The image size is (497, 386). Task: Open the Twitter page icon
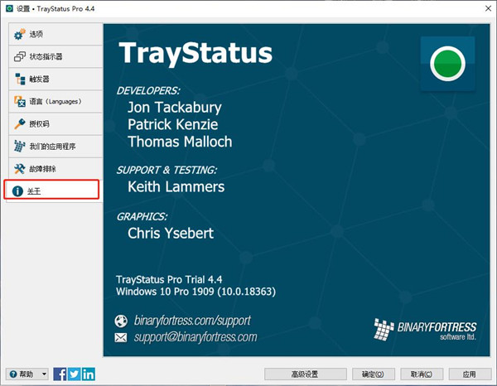75,374
